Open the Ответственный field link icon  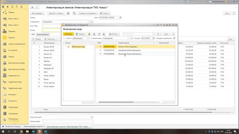pyautogui.click(x=92, y=117)
